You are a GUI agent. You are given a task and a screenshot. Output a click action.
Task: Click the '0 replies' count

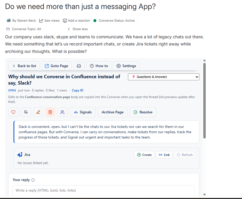coord(38,90)
